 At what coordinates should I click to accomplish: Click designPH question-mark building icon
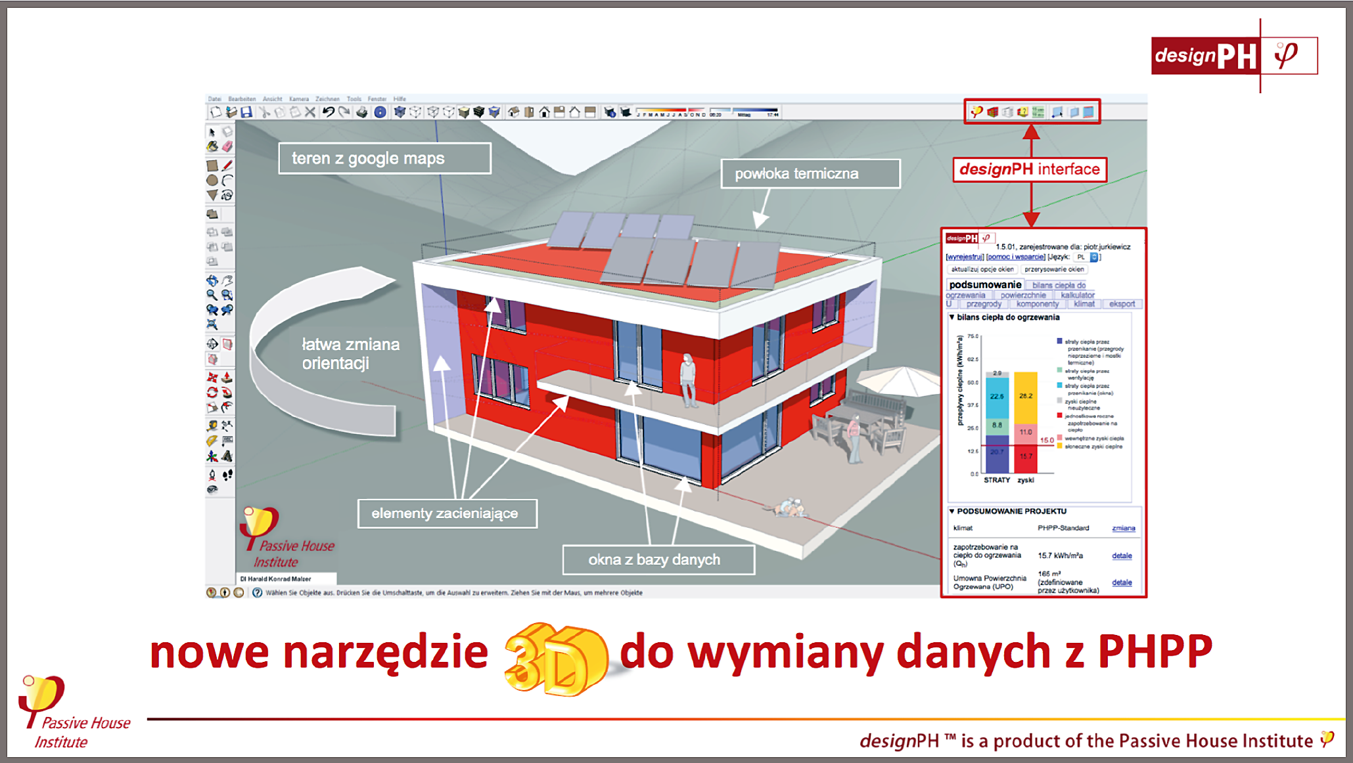tap(1023, 112)
